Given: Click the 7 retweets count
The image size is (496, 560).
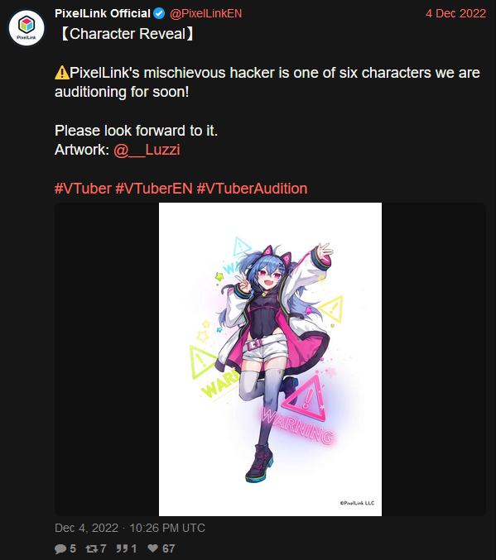Looking at the screenshot, I should tap(104, 548).
